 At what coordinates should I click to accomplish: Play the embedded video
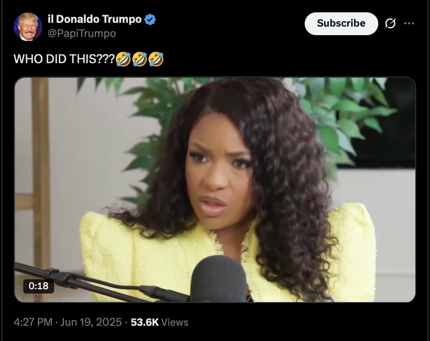[215, 189]
